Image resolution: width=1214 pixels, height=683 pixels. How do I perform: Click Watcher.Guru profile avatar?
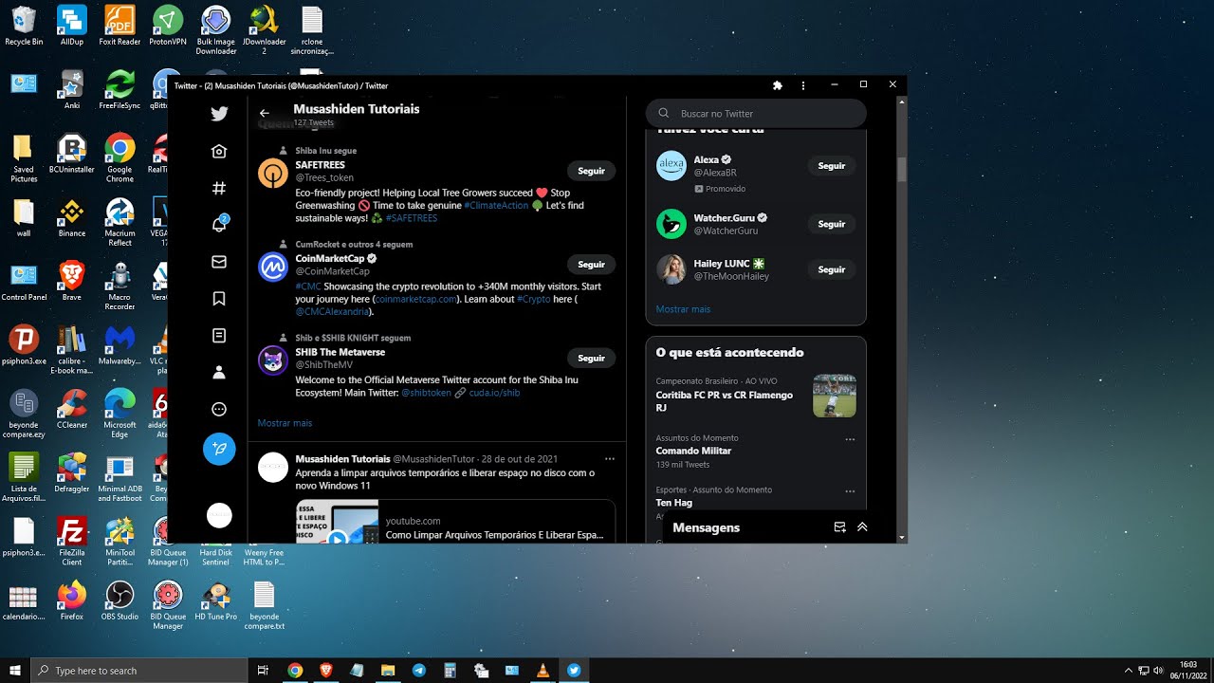point(671,224)
